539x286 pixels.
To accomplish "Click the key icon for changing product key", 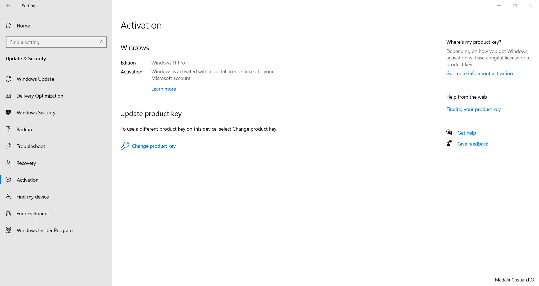I will (125, 146).
